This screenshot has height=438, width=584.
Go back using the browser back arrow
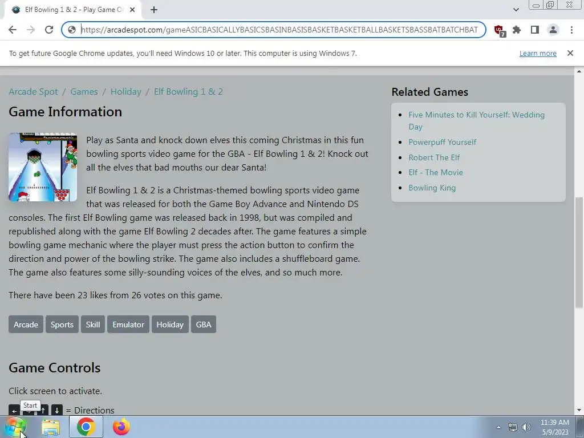pyautogui.click(x=13, y=30)
